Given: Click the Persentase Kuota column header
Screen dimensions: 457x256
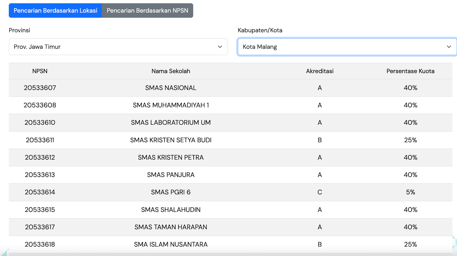Looking at the screenshot, I should point(410,71).
